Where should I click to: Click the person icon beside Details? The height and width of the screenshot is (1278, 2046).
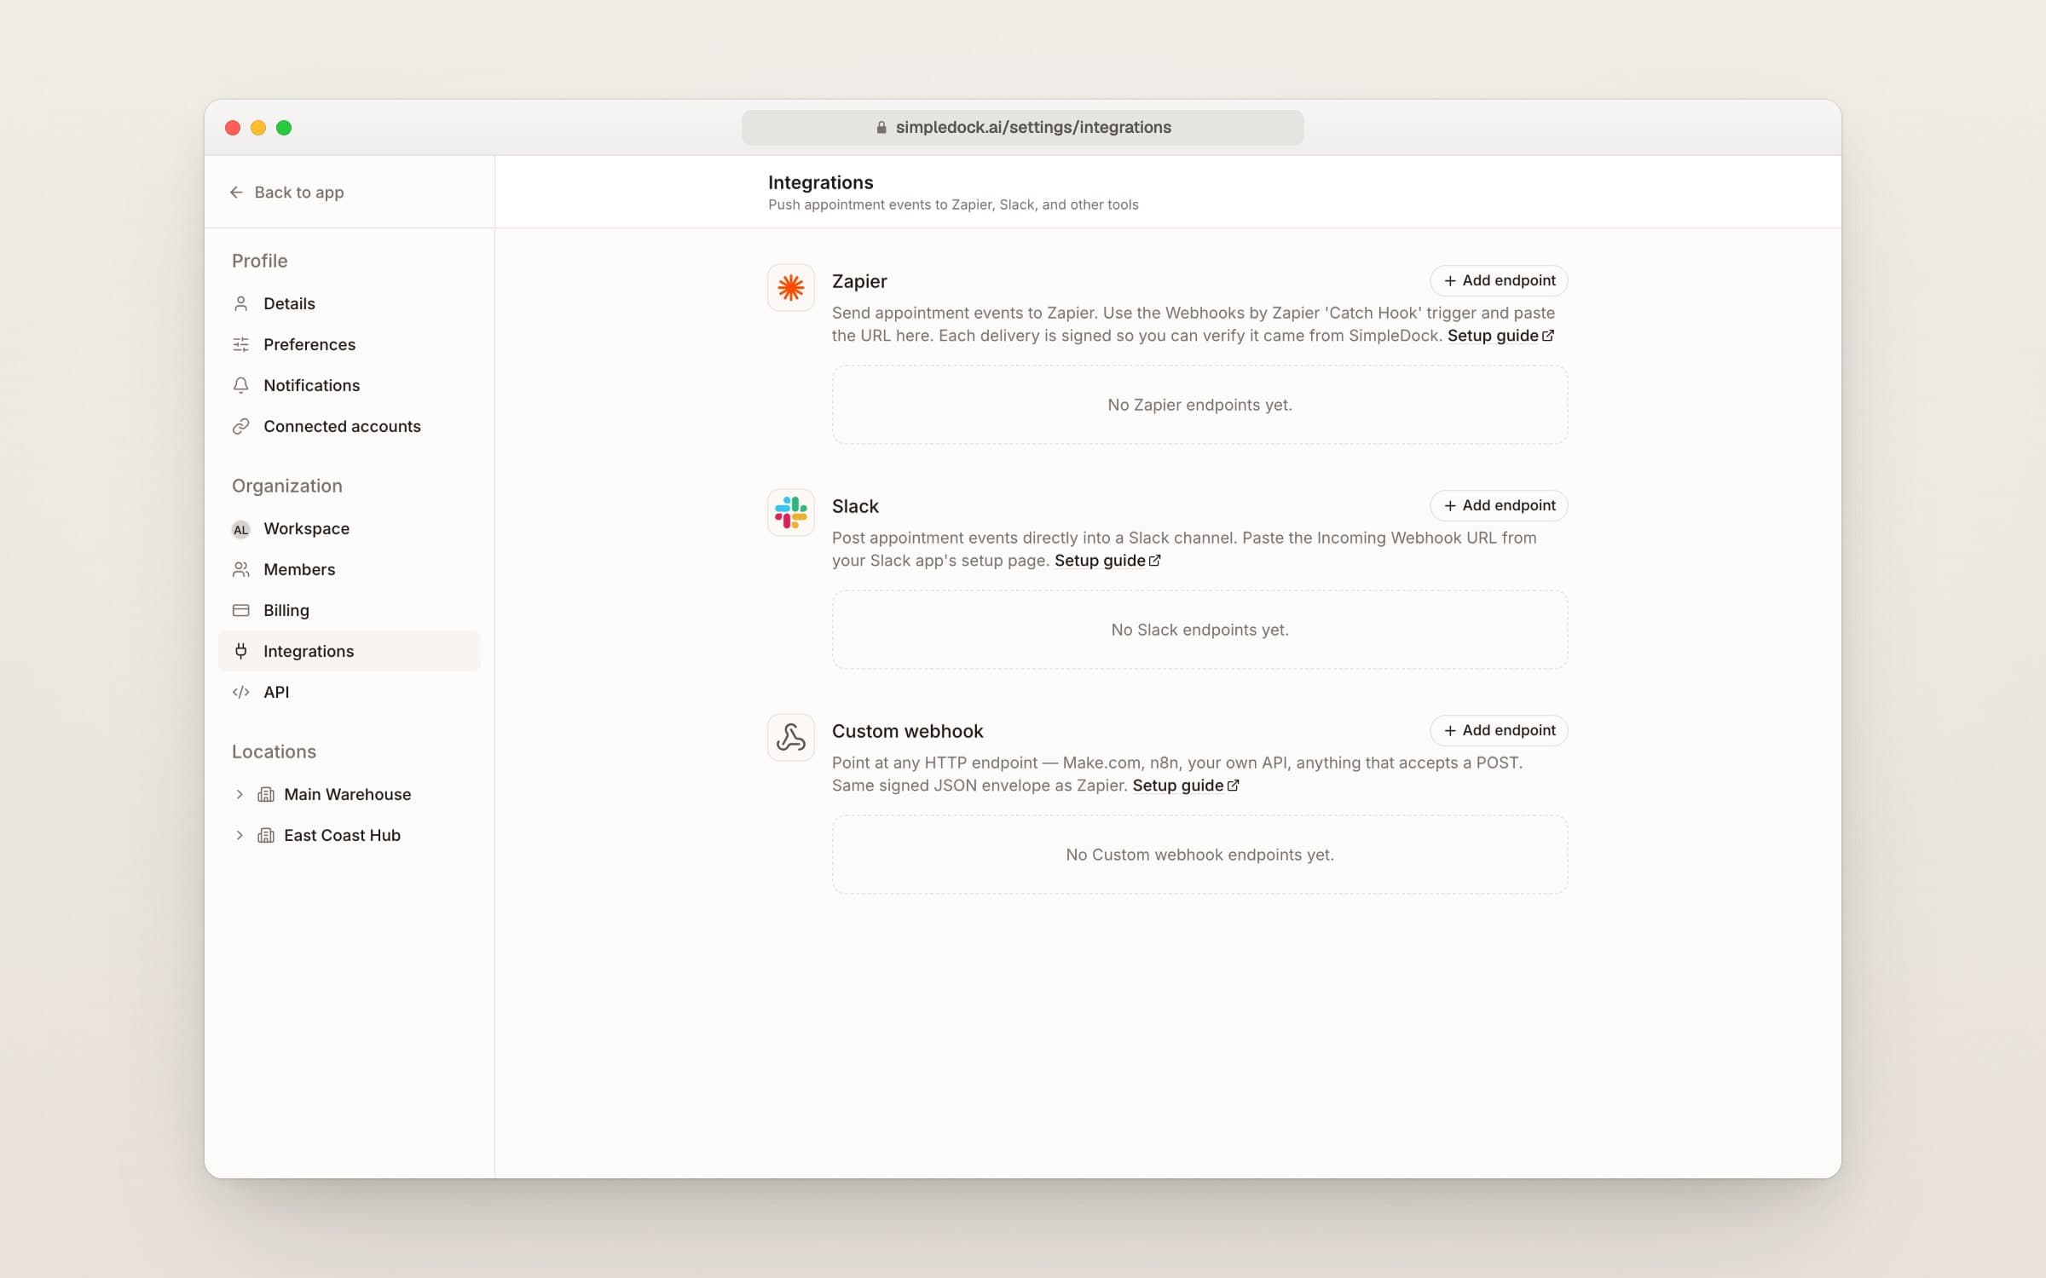point(241,304)
